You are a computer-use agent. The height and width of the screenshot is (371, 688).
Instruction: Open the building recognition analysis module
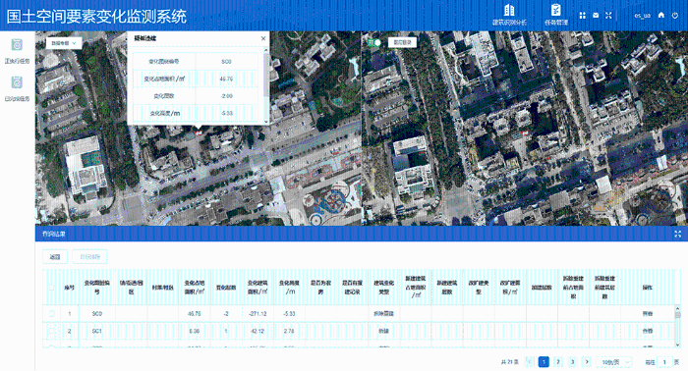click(x=509, y=15)
